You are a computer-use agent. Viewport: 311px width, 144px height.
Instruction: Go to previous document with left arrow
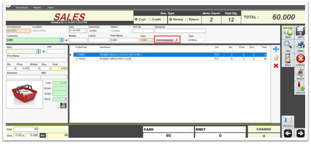tap(288, 134)
